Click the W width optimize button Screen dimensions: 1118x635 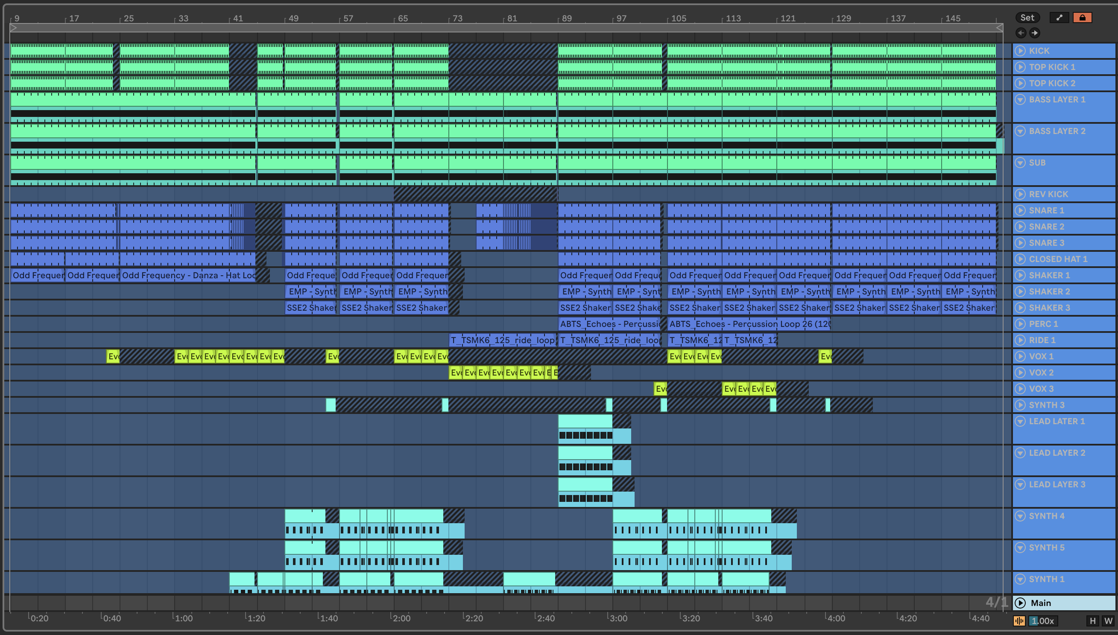(x=1108, y=620)
